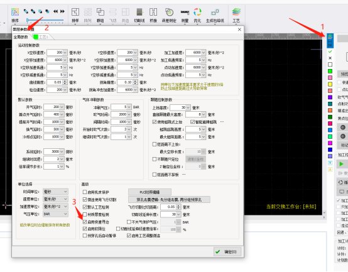Expand the X空移速度 value dropdown
The height and width of the screenshot is (272, 348).
point(65,53)
